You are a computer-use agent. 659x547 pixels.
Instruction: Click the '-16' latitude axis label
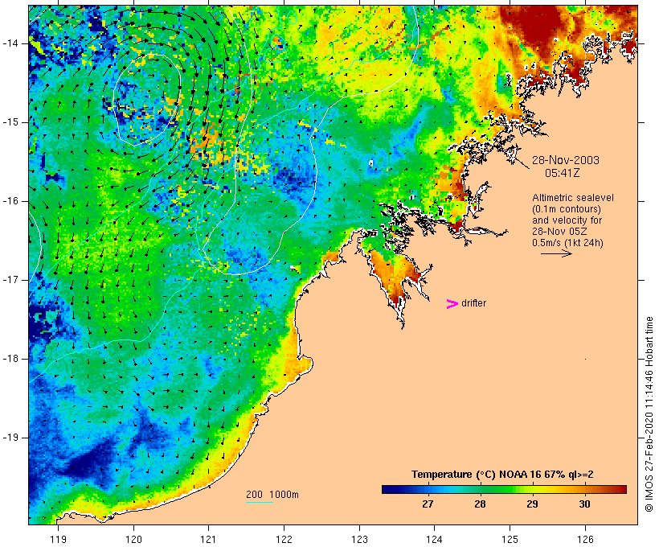point(10,201)
